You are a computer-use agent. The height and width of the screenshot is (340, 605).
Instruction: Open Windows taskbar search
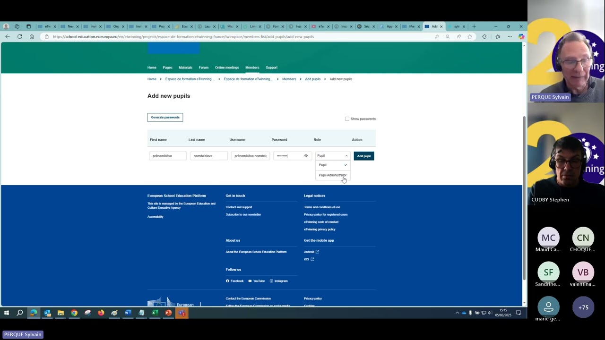(20, 313)
